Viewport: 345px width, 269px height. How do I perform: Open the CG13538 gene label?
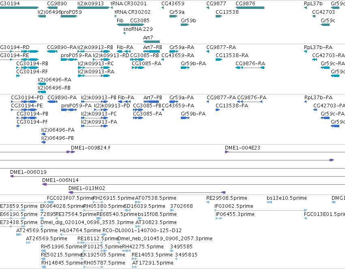pyautogui.click(x=227, y=12)
